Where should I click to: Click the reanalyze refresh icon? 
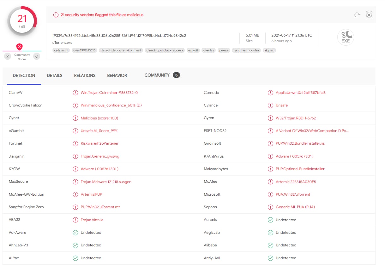point(357,15)
